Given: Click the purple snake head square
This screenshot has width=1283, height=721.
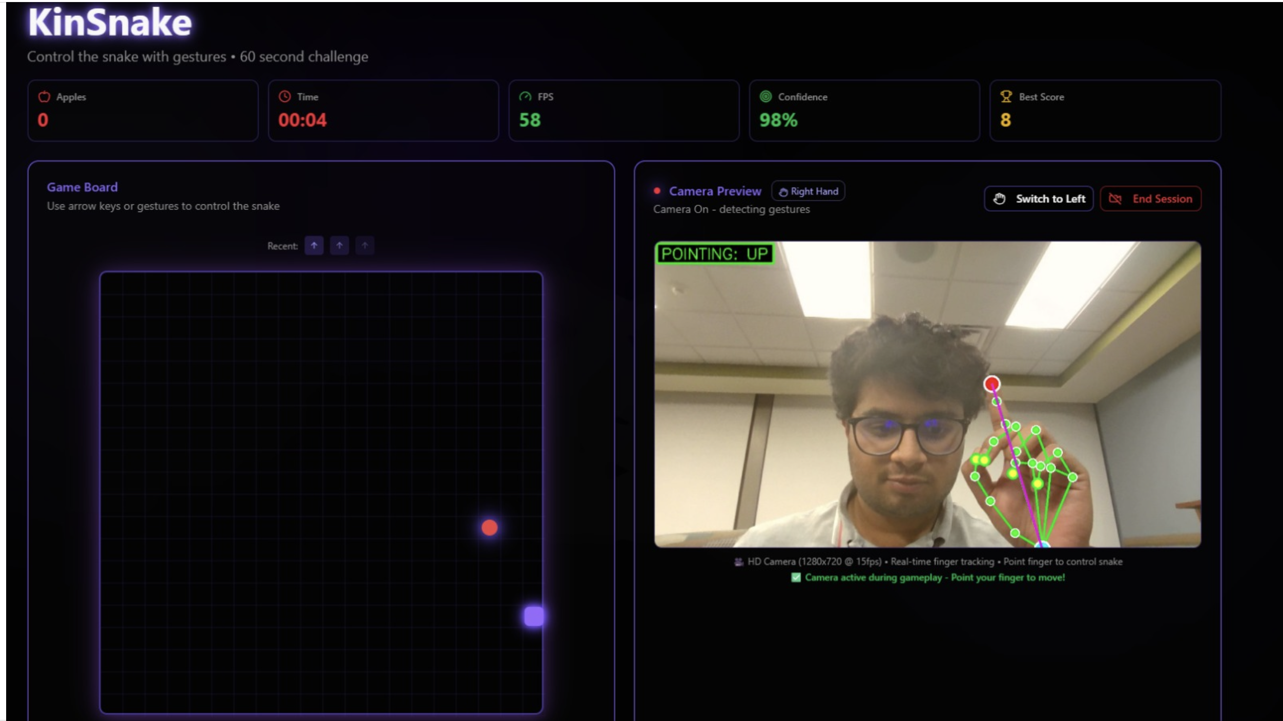Looking at the screenshot, I should tap(534, 617).
